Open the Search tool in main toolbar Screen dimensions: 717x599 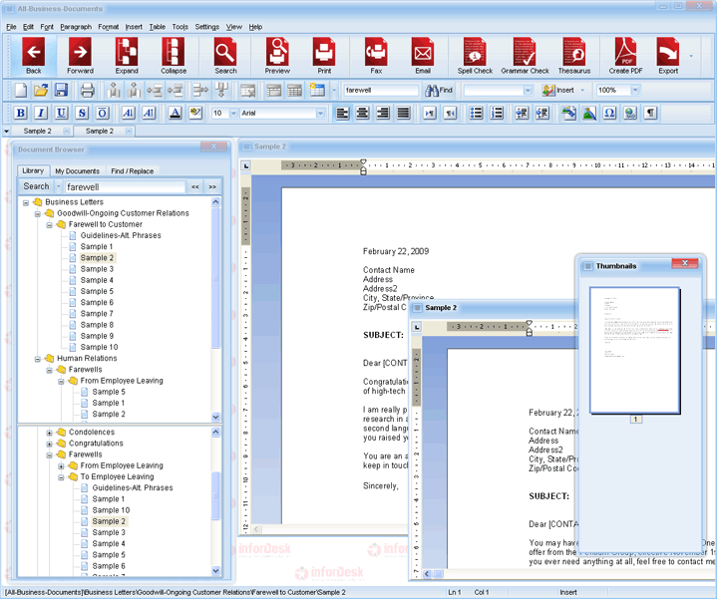225,56
